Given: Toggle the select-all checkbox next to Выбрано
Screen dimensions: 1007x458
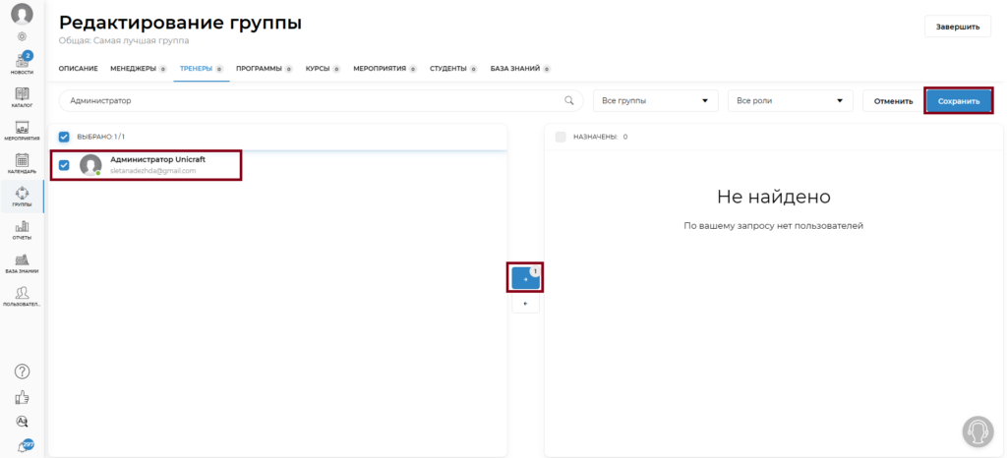Looking at the screenshot, I should (64, 137).
